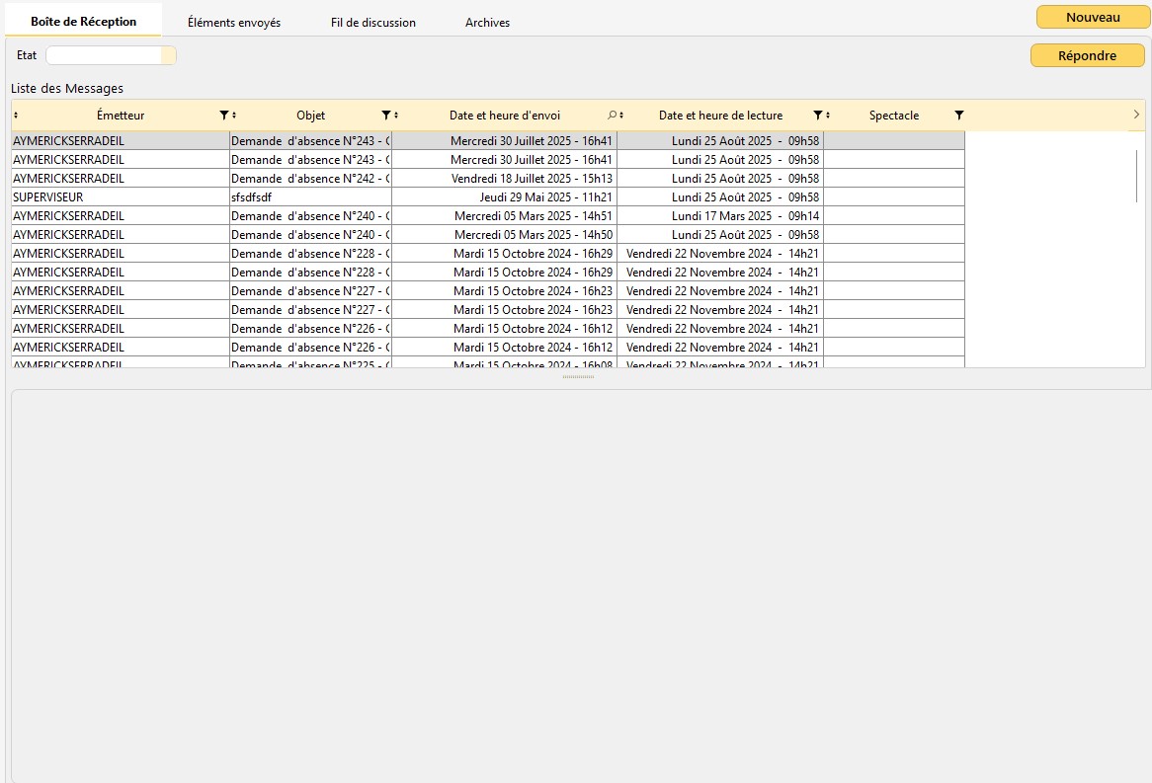Switch to the Éléments envoyés tab
This screenshot has width=1152, height=783.
click(234, 23)
